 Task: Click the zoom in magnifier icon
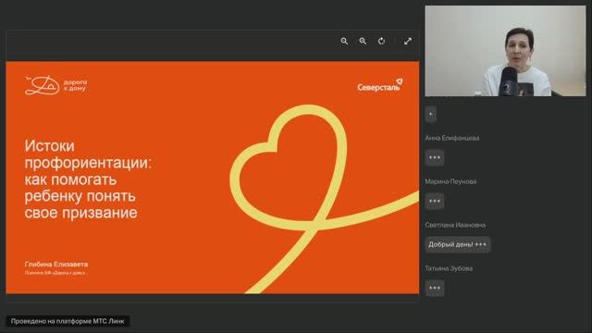(x=363, y=41)
